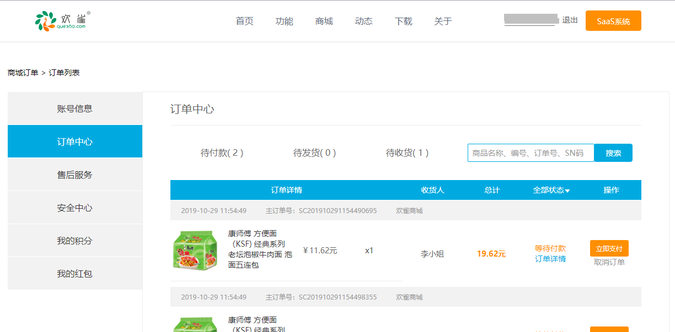The height and width of the screenshot is (332, 675).
Task: Open the 商城 nav item
Action: [x=324, y=21]
